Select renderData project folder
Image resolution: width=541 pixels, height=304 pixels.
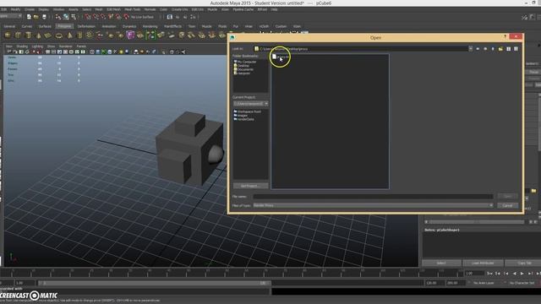click(245, 119)
